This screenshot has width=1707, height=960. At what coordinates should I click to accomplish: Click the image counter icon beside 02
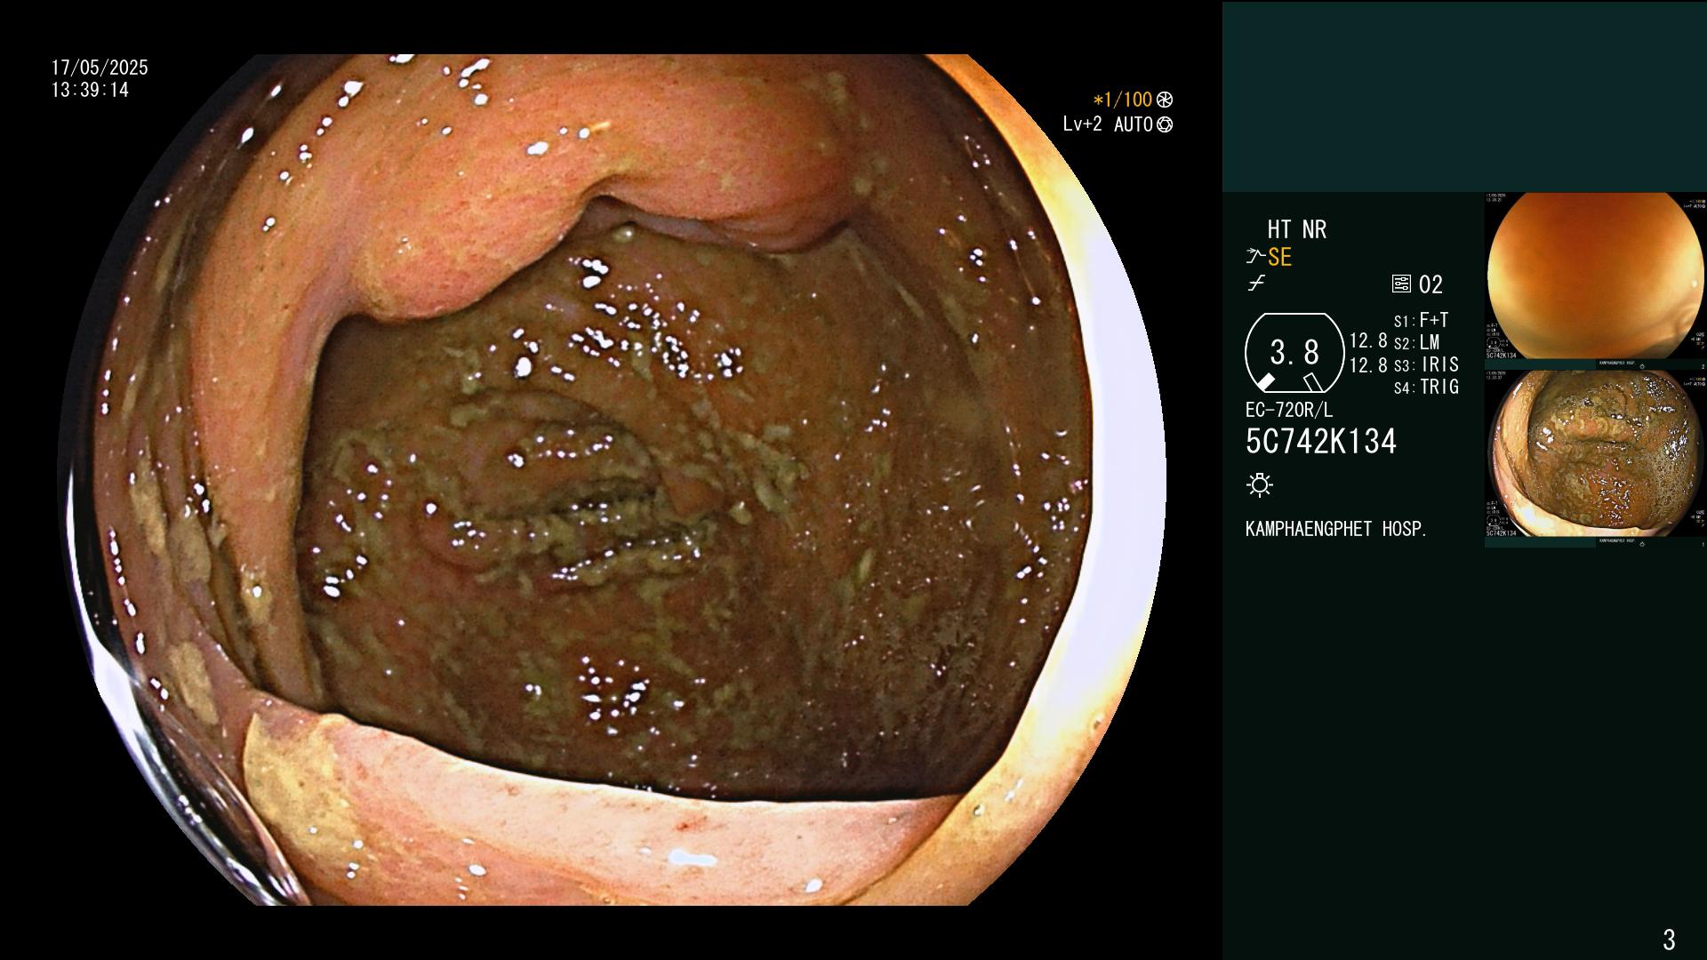pos(1401,284)
